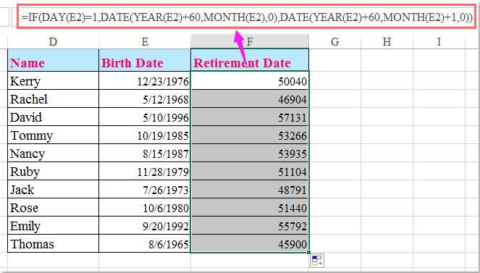Click birth date 5/10/1996
Viewport: 480px width, 273px height.
tap(145, 117)
